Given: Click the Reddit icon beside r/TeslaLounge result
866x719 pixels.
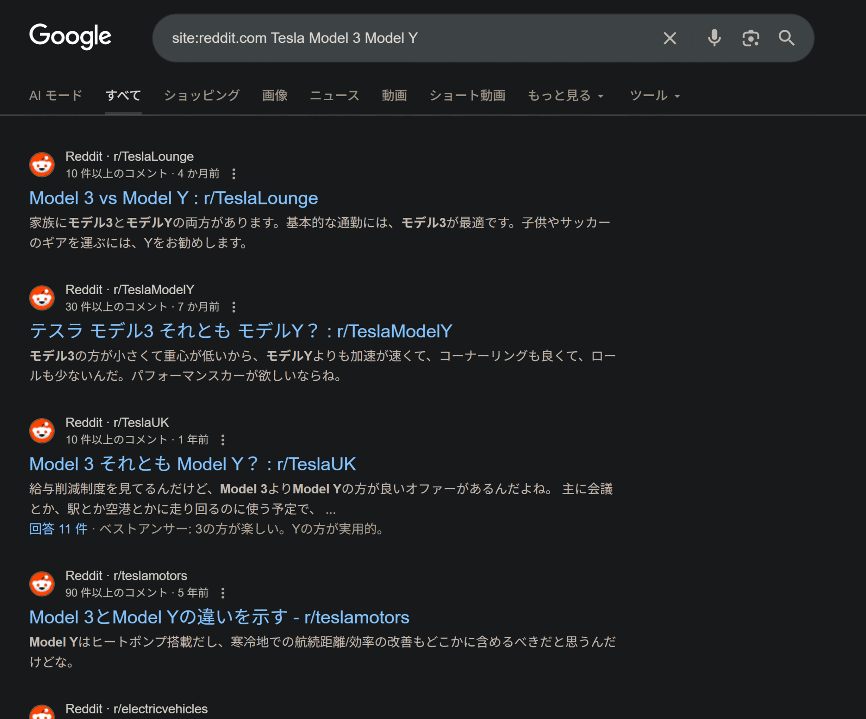Looking at the screenshot, I should click(41, 165).
